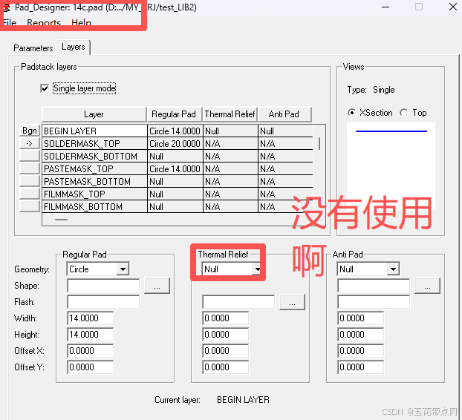Viewport: 462px width, 420px height.
Task: Select the FILMMASK_BOTTOM layer cell
Action: pos(94,207)
